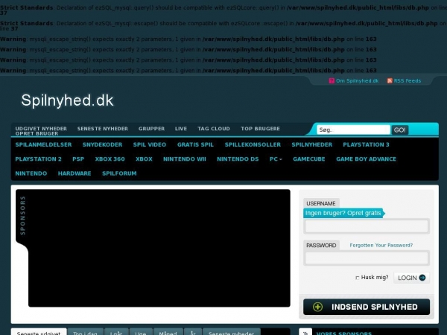Screen dimensions: 447x335
Task: Open the Gratis Spil category
Action: pos(195,144)
